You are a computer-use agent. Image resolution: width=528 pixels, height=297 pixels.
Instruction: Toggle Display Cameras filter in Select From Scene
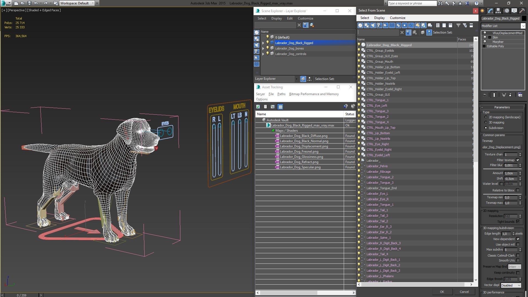point(379,25)
